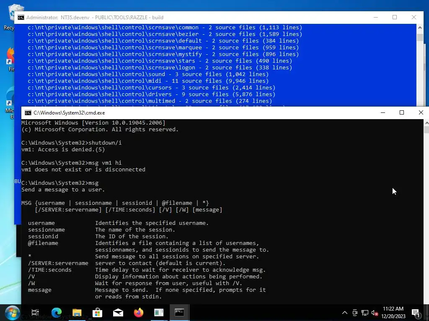Open File Explorer from taskbar

click(x=77, y=313)
